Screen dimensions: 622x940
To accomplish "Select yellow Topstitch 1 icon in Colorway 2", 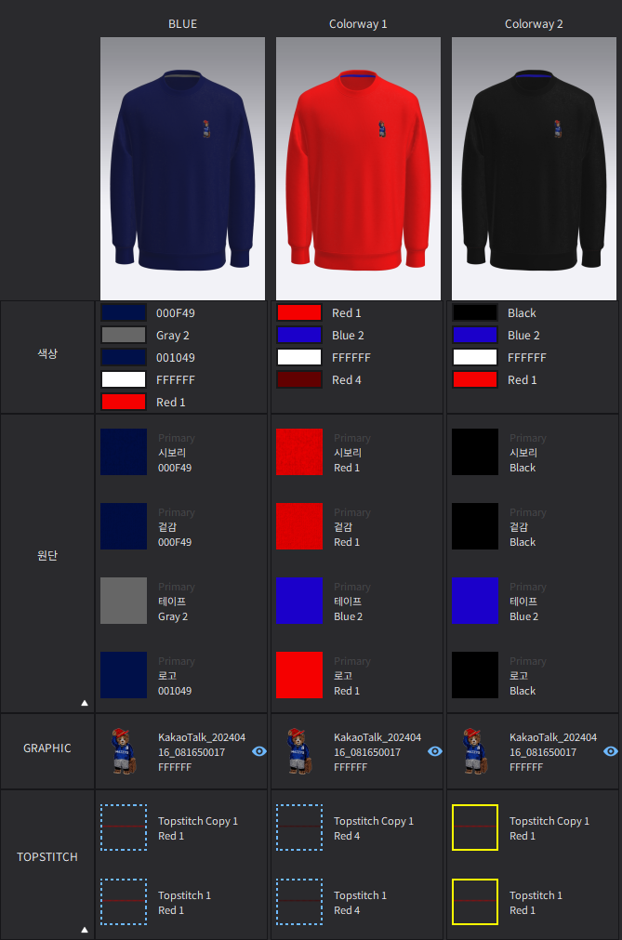I will click(474, 902).
